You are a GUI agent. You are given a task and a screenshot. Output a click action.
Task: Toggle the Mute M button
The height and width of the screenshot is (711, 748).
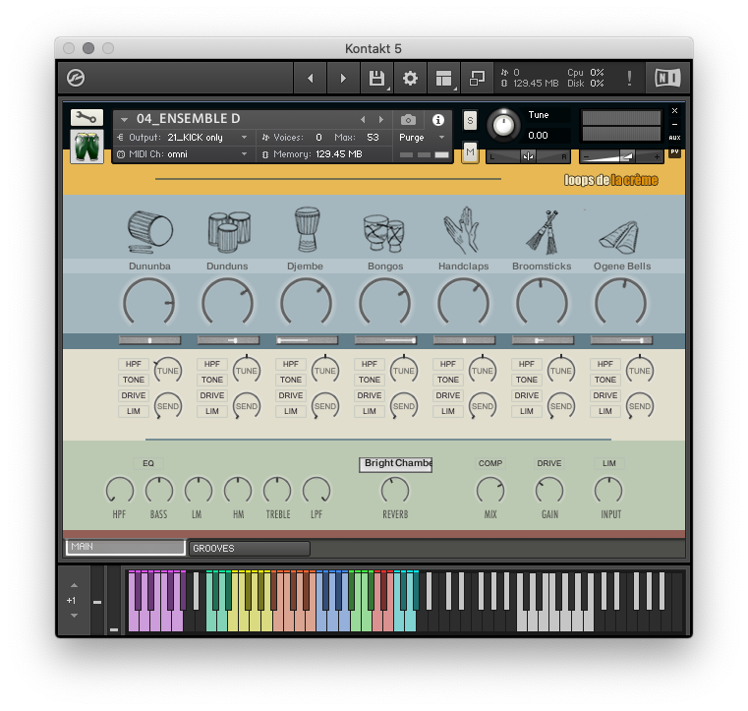[470, 152]
